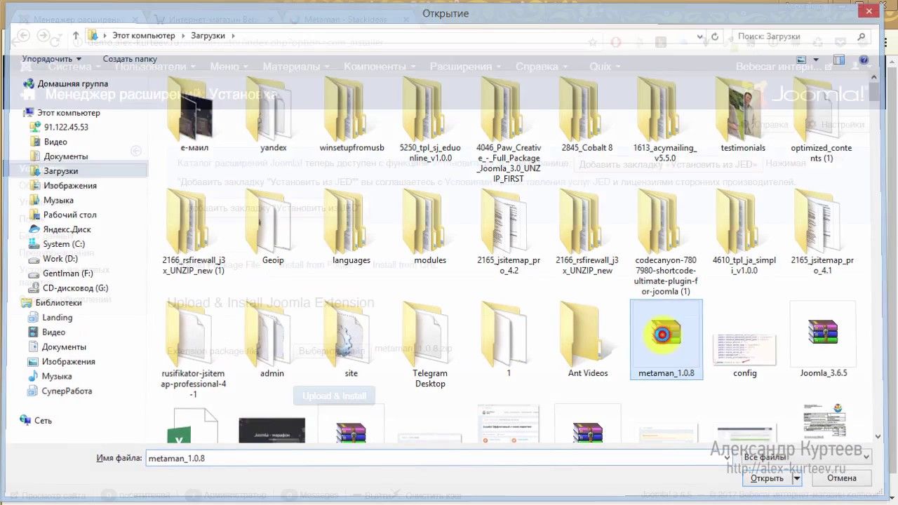Change the view mode icon
Viewport: 898px width, 505px height.
point(801,60)
